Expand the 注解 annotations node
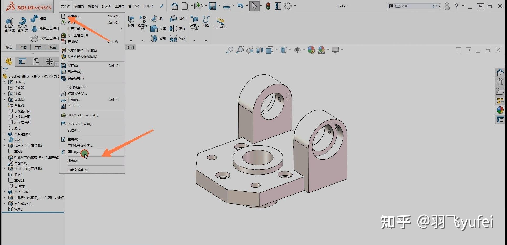The width and height of the screenshot is (507, 245). pyautogui.click(x=4, y=94)
